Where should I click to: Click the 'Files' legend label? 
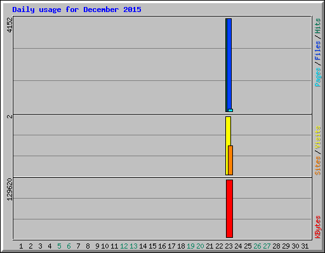coord(317,51)
